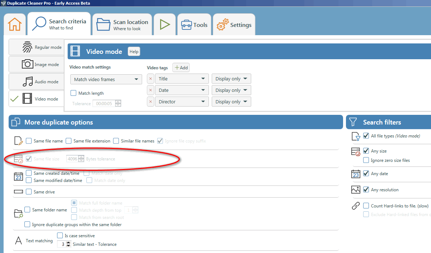
Task: Open the Settings tab
Action: 234,24
